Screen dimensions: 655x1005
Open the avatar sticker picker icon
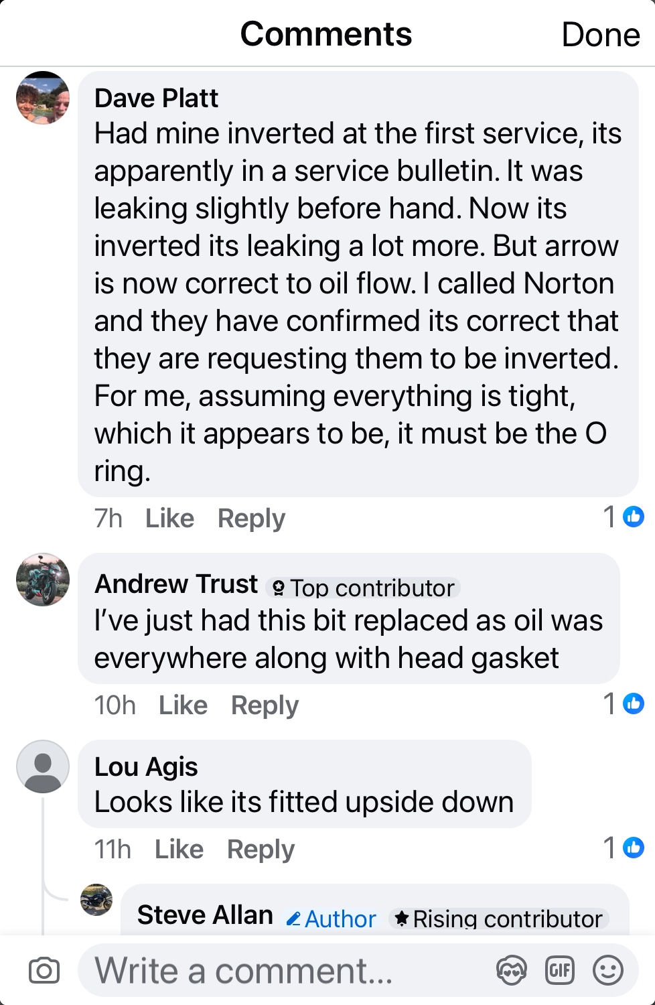511,970
